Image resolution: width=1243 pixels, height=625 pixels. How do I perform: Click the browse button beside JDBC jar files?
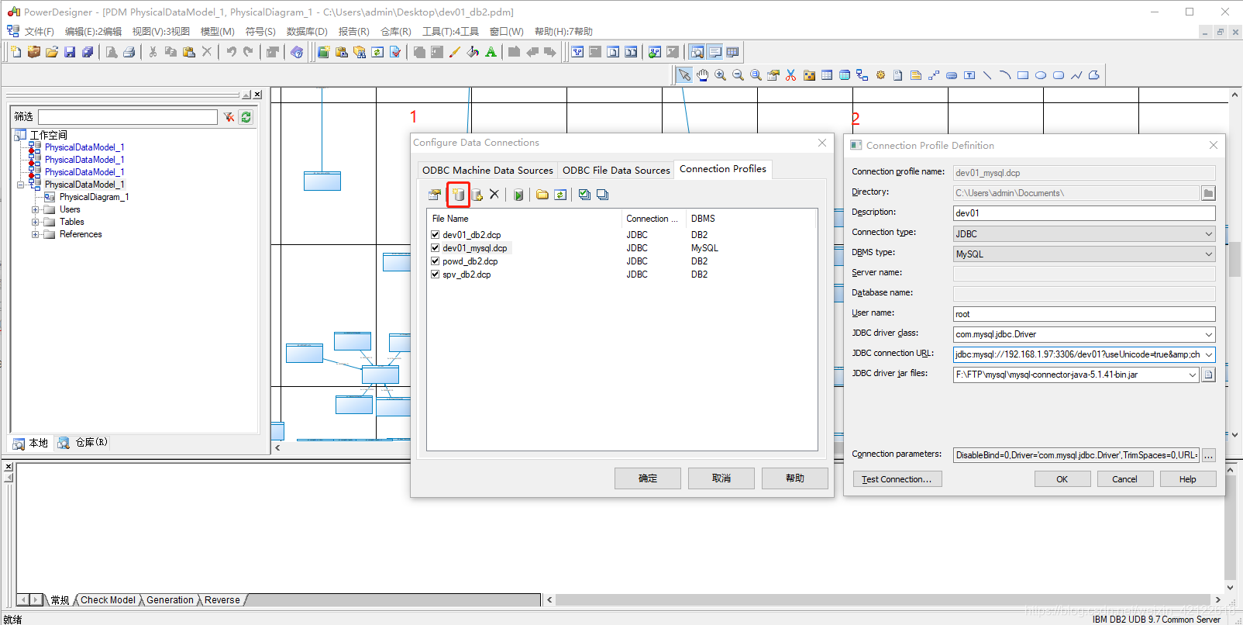pyautogui.click(x=1209, y=375)
